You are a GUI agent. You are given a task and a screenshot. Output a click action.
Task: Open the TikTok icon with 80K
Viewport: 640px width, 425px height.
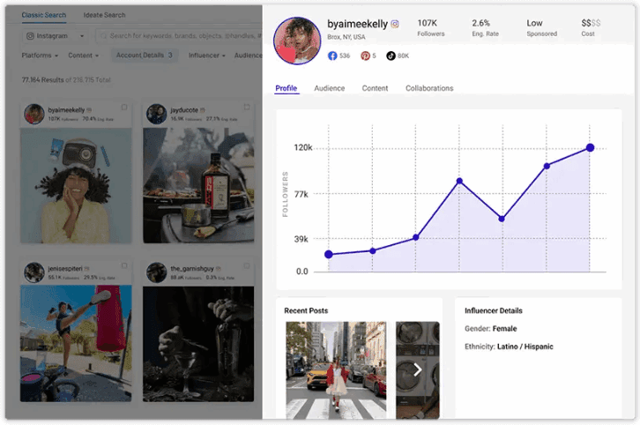pos(391,56)
